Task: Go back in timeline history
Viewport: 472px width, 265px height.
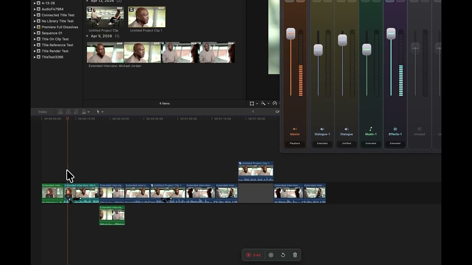Action: pyautogui.click(x=253, y=112)
